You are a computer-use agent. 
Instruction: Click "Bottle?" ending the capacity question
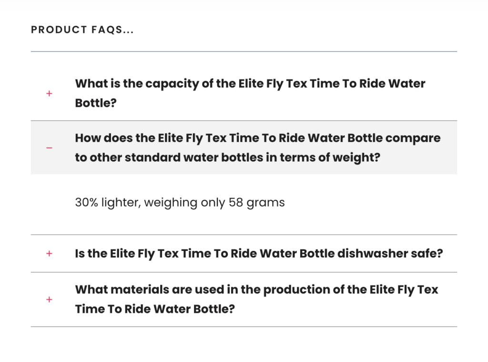pos(96,103)
